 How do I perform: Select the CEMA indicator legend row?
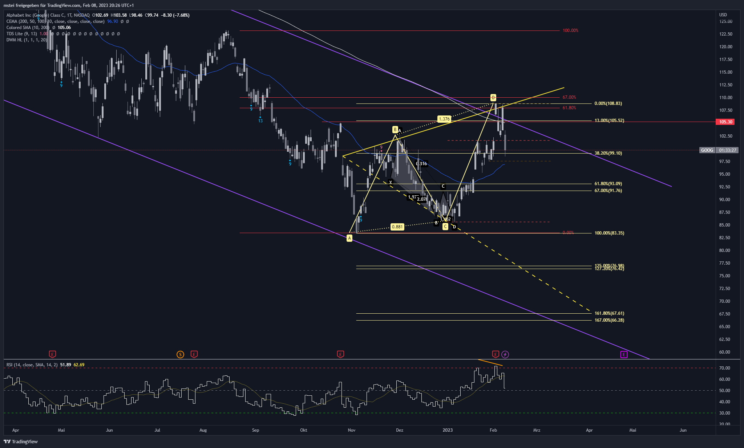[x=55, y=21]
